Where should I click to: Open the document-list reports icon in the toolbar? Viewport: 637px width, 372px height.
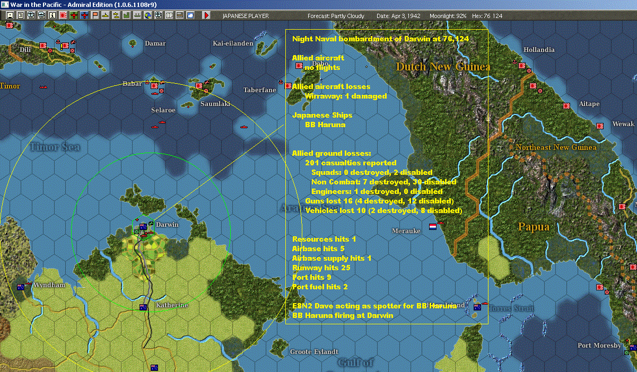point(20,15)
